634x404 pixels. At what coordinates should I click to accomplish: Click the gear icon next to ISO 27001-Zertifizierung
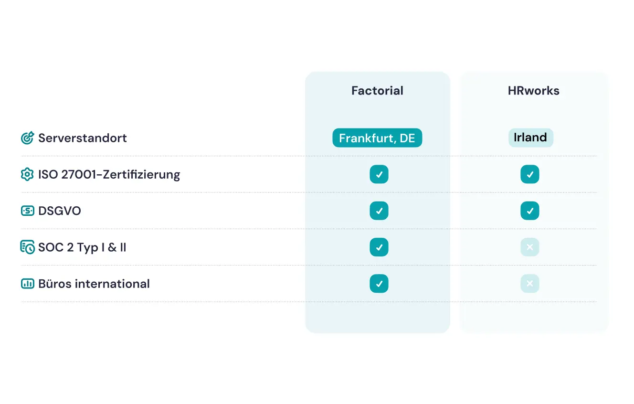tap(28, 174)
